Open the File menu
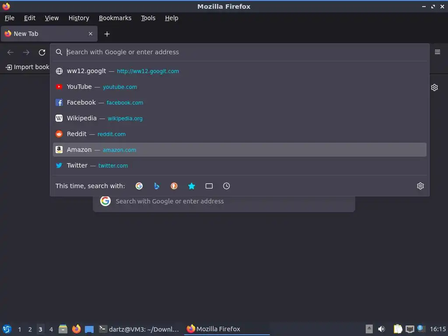This screenshot has height=336, width=448. (x=10, y=18)
